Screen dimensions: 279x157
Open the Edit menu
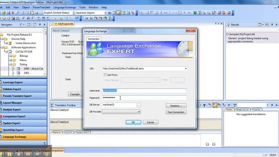pos(8,7)
